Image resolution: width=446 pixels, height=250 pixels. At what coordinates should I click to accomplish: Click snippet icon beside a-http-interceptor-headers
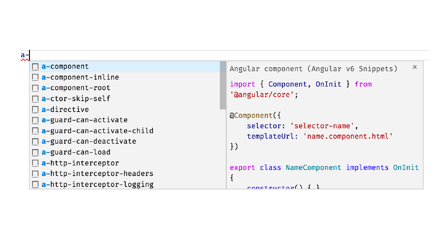click(36, 174)
